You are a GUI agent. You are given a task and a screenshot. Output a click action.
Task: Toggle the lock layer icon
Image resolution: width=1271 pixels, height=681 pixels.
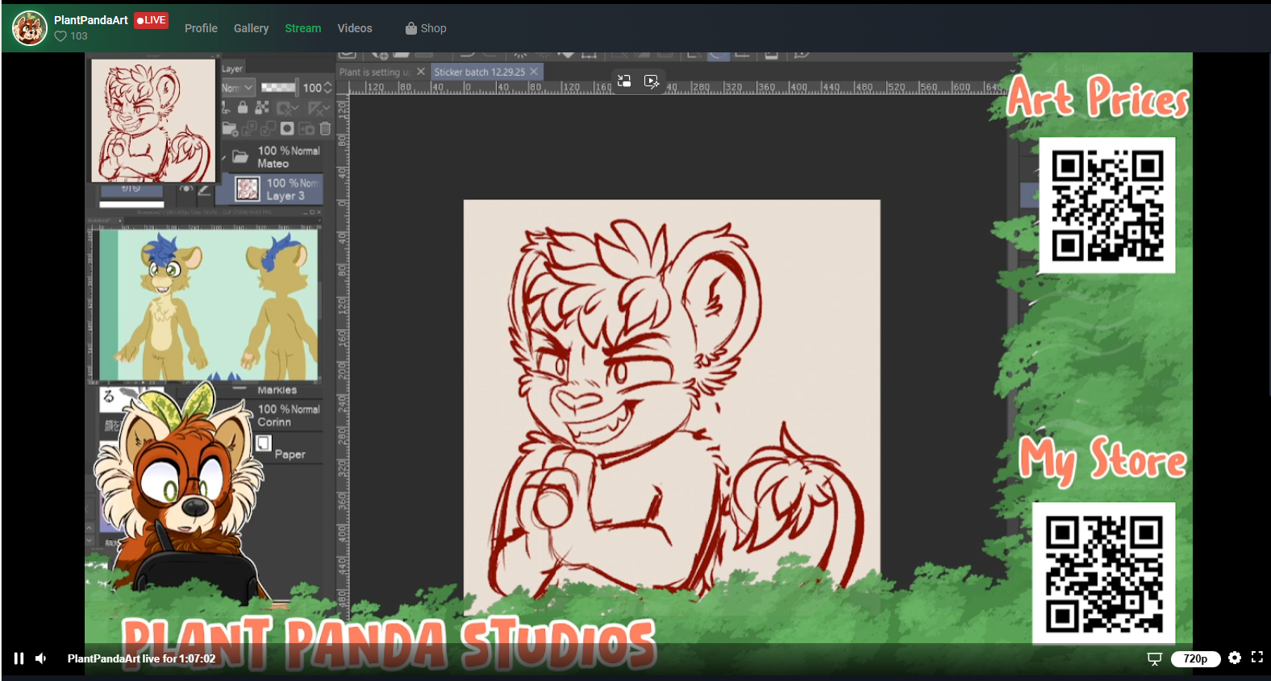click(x=243, y=108)
